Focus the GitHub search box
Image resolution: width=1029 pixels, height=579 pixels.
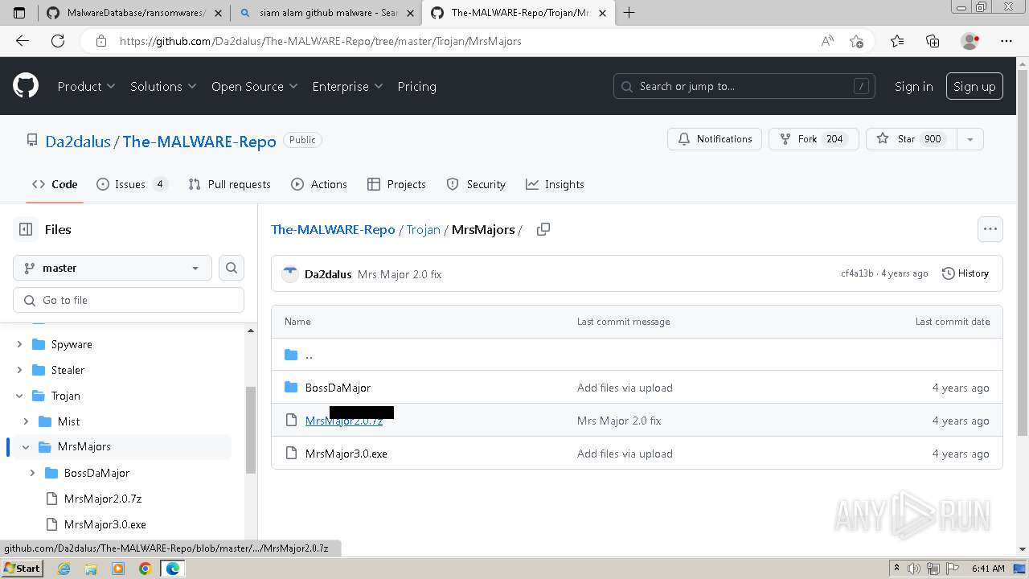tap(744, 86)
